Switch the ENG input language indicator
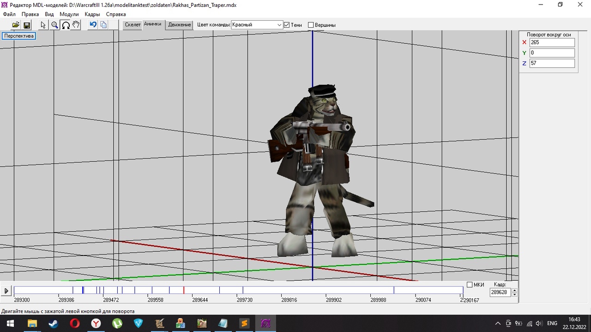591x332 pixels. (x=552, y=323)
